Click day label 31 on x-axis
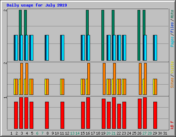The image size is (176, 137). (x=165, y=133)
